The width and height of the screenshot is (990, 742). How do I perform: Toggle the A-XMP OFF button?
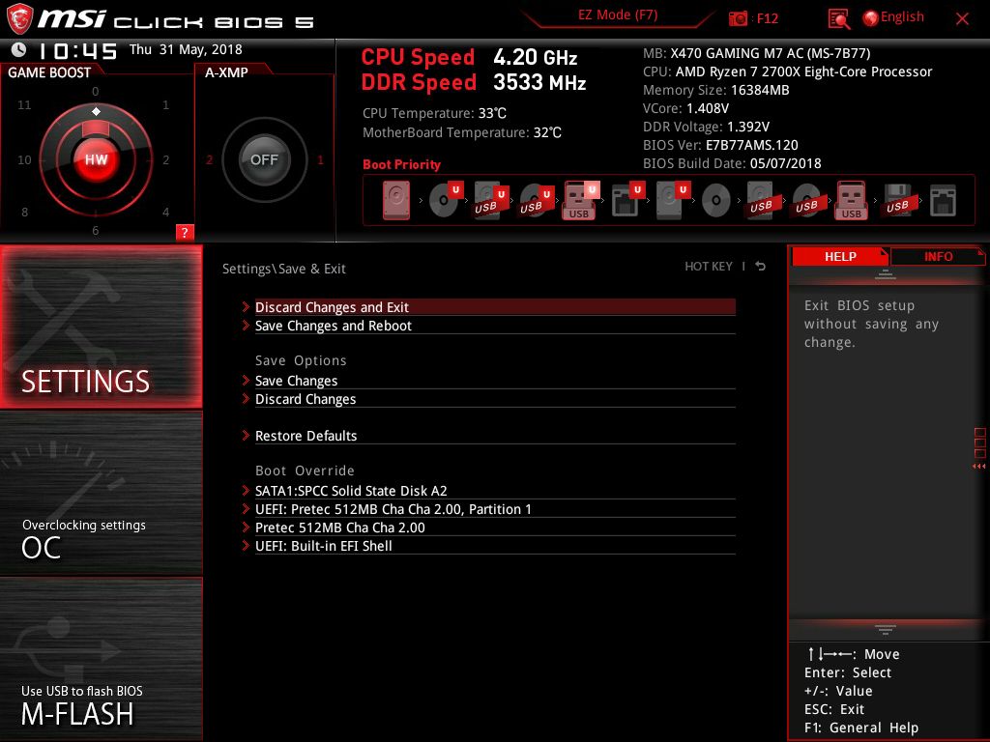264,159
